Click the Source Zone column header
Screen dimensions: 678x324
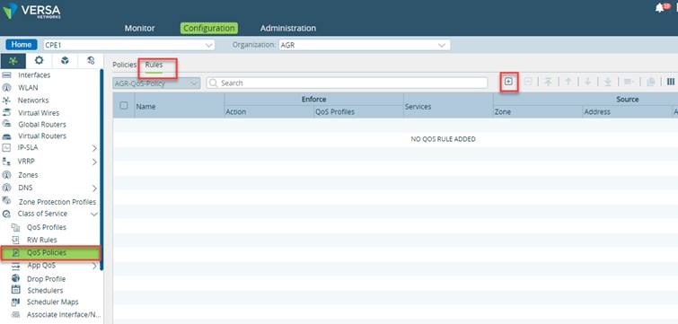point(503,112)
